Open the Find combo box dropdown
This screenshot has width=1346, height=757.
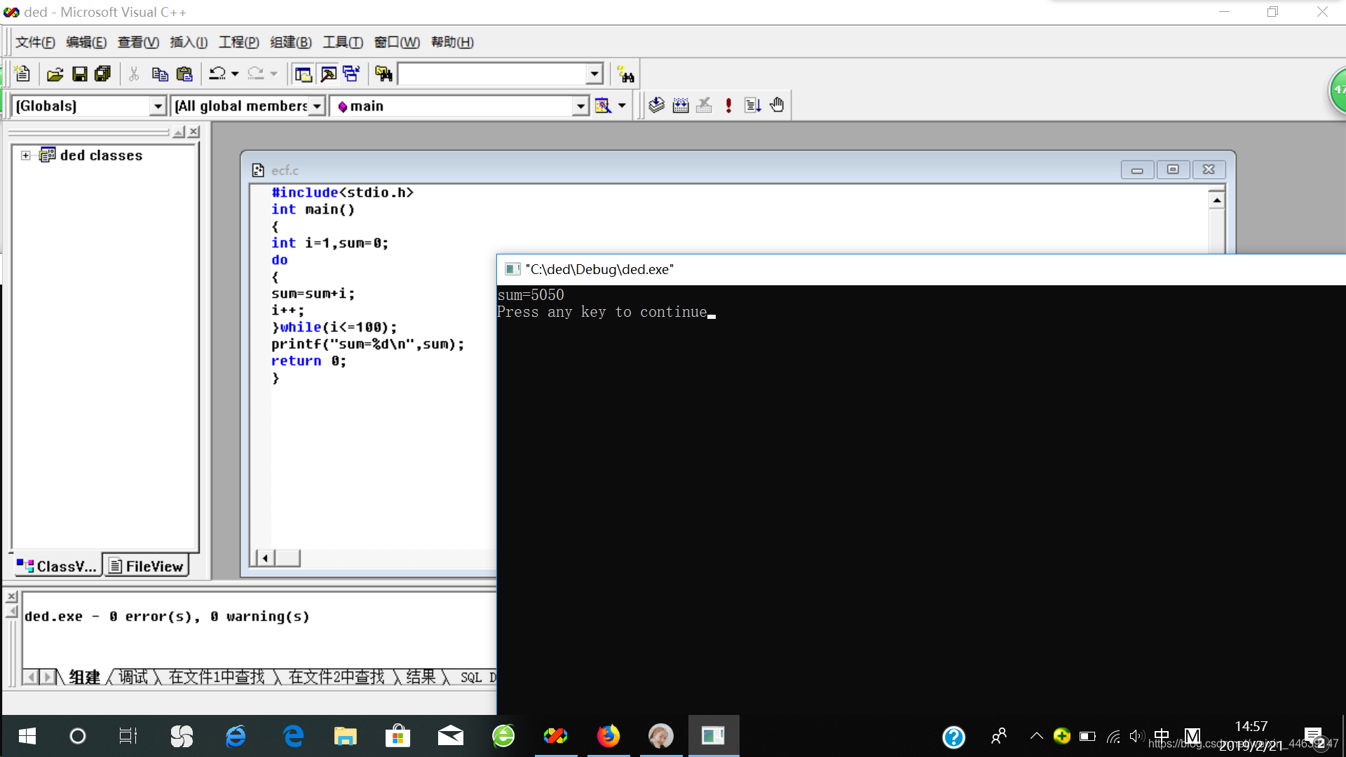click(x=594, y=74)
